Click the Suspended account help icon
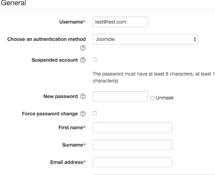The image size is (215, 175). [x=83, y=60]
